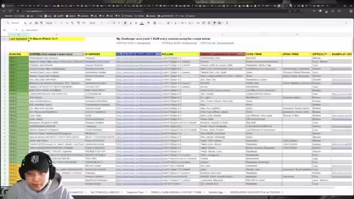
Task: Open the fill color picker
Action: pos(149,23)
